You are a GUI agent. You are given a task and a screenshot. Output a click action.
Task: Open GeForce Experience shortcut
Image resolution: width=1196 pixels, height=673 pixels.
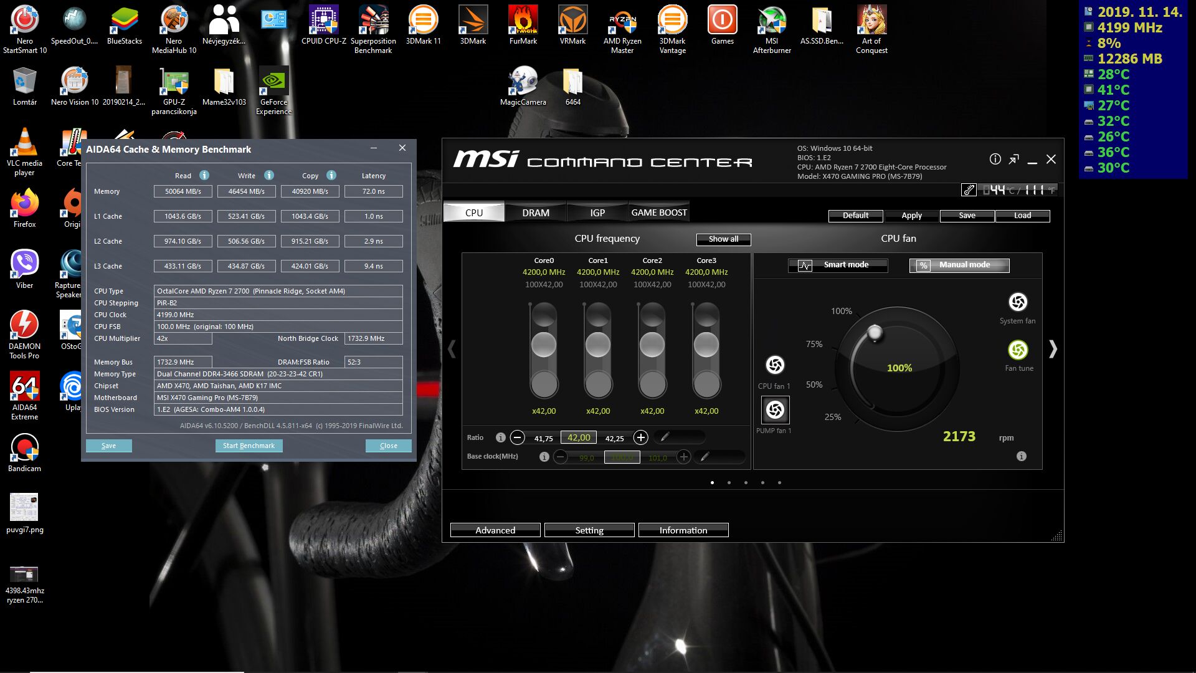(273, 90)
